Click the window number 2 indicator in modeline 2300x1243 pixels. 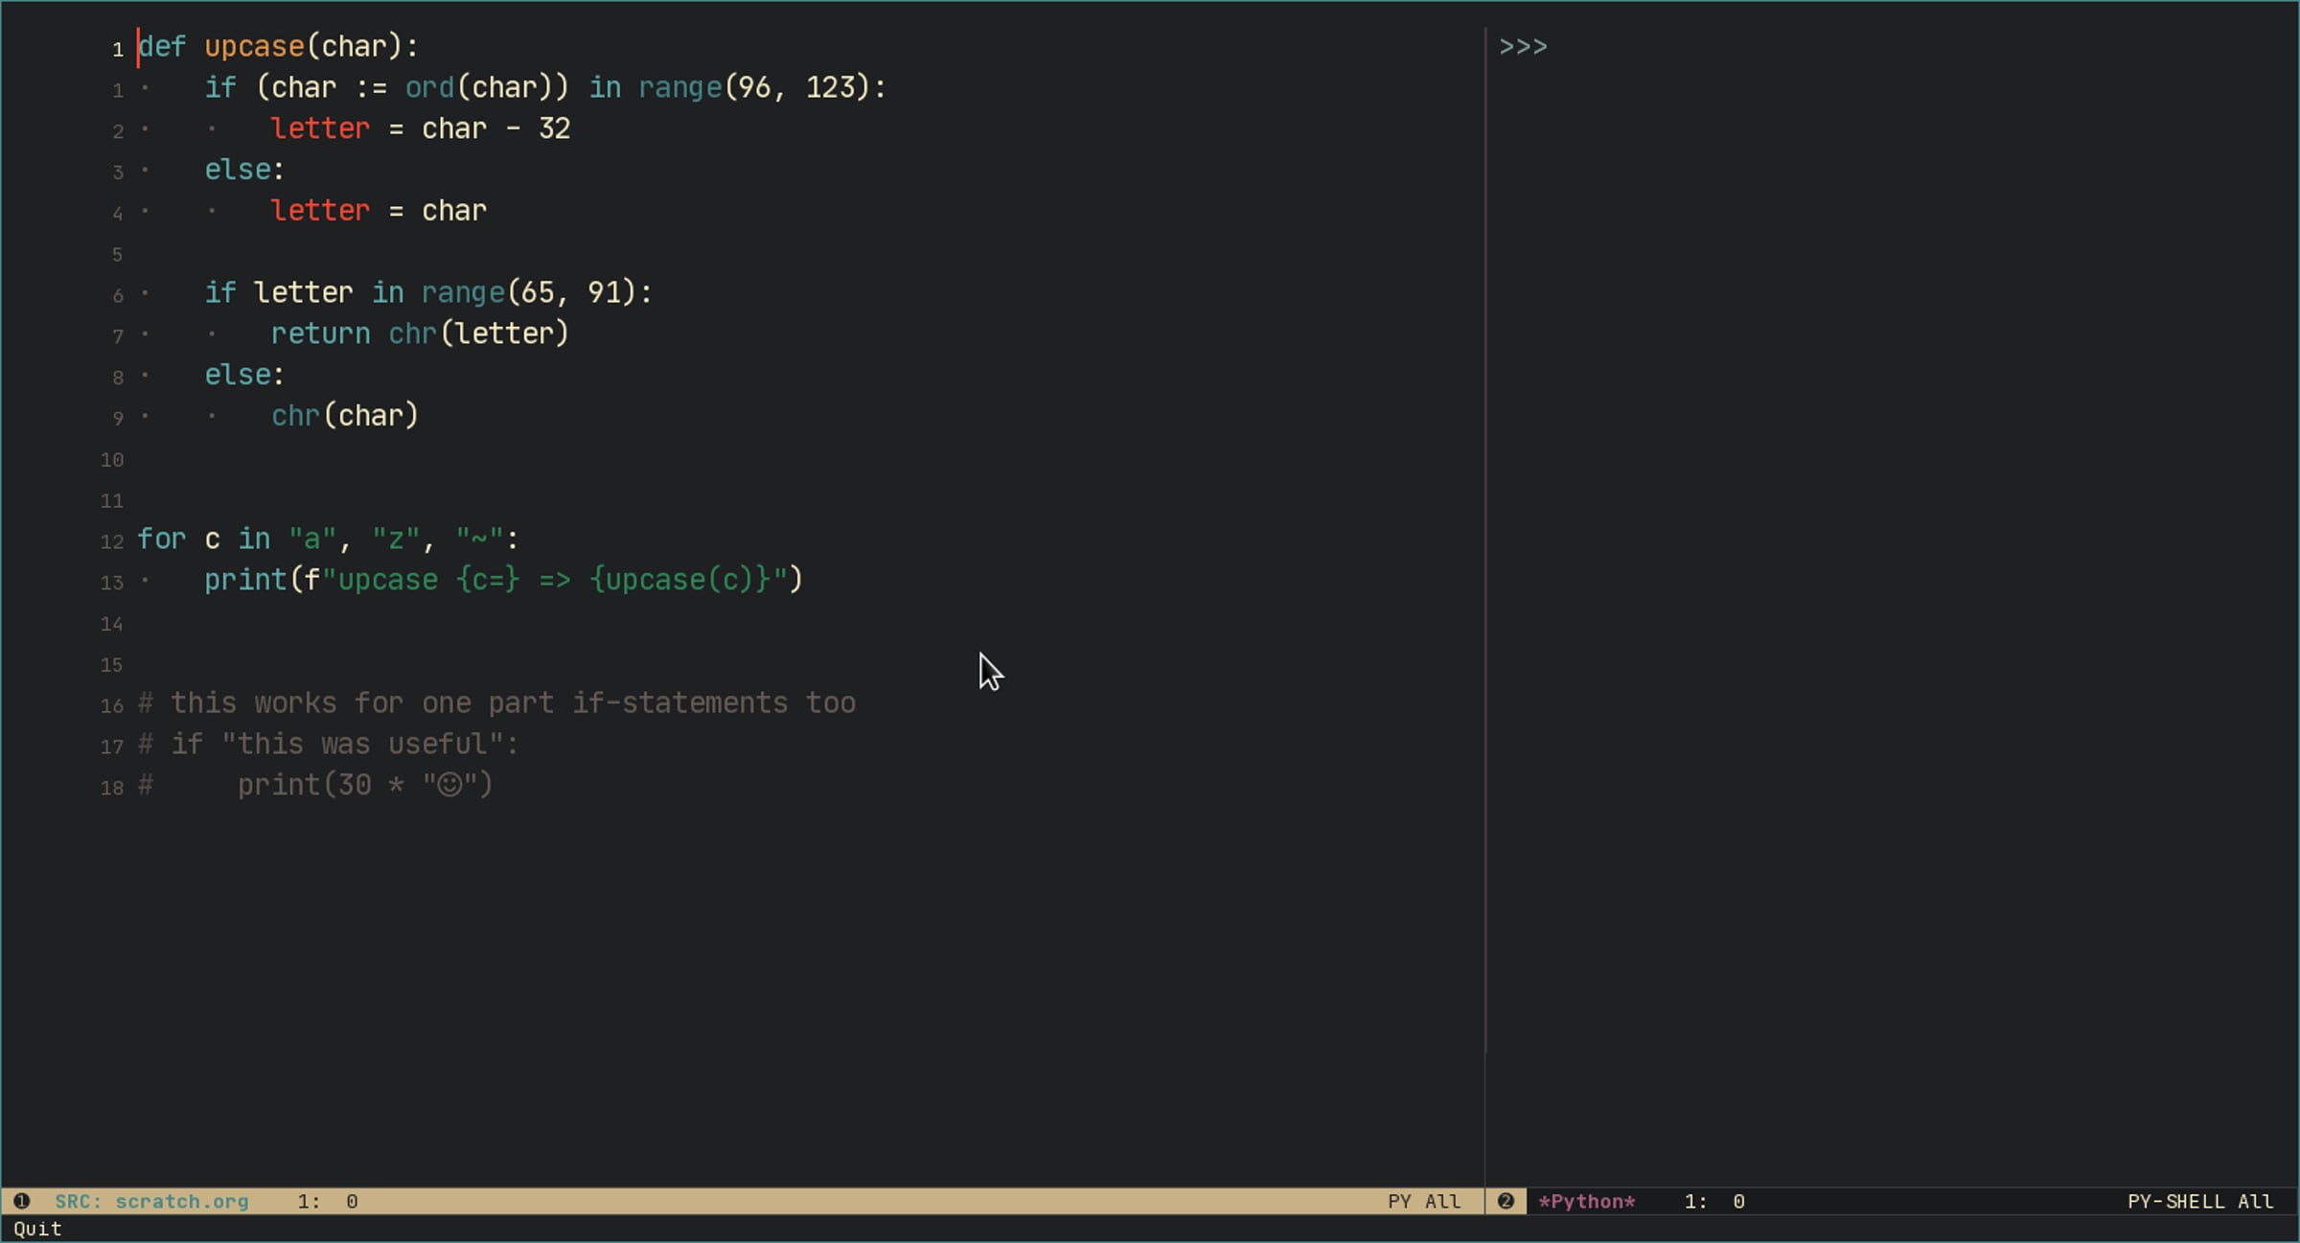tap(1506, 1201)
